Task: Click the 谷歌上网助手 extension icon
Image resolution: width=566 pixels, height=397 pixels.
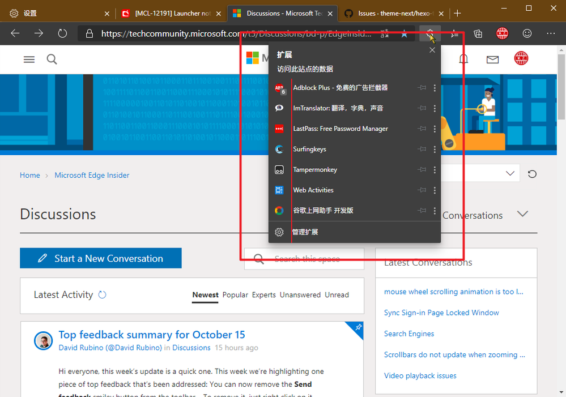Action: click(x=279, y=211)
